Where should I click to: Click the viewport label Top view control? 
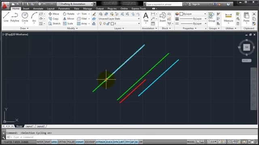(x=8, y=34)
